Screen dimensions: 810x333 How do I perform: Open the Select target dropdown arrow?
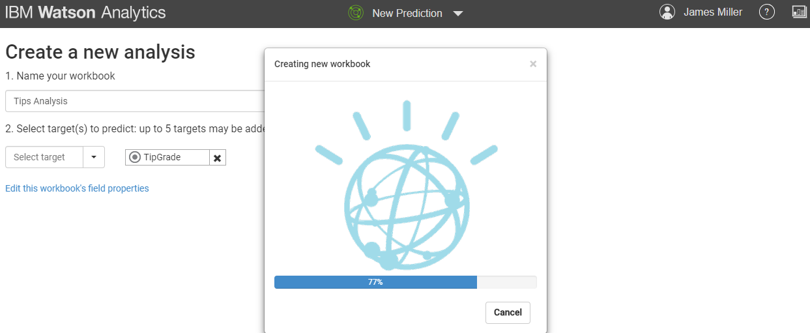click(94, 157)
